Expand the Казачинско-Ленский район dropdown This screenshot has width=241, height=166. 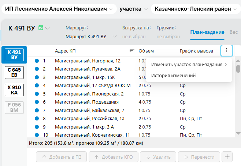point(195,9)
